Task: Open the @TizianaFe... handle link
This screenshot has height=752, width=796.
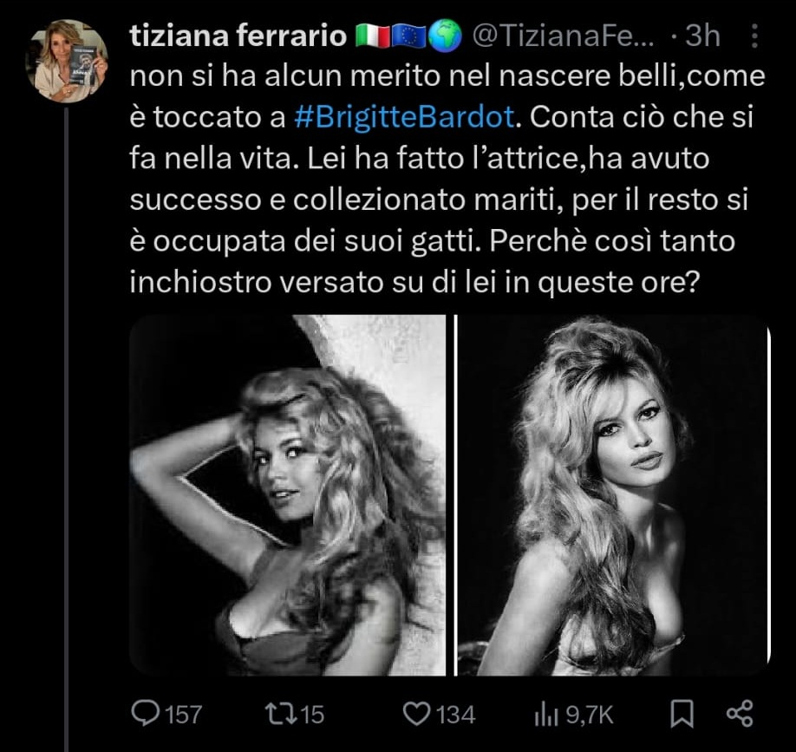Action: (568, 36)
